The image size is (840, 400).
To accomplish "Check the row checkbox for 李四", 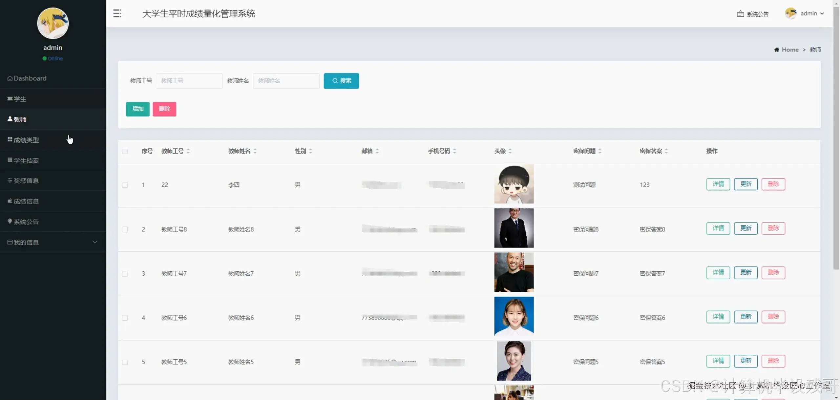I will (125, 185).
